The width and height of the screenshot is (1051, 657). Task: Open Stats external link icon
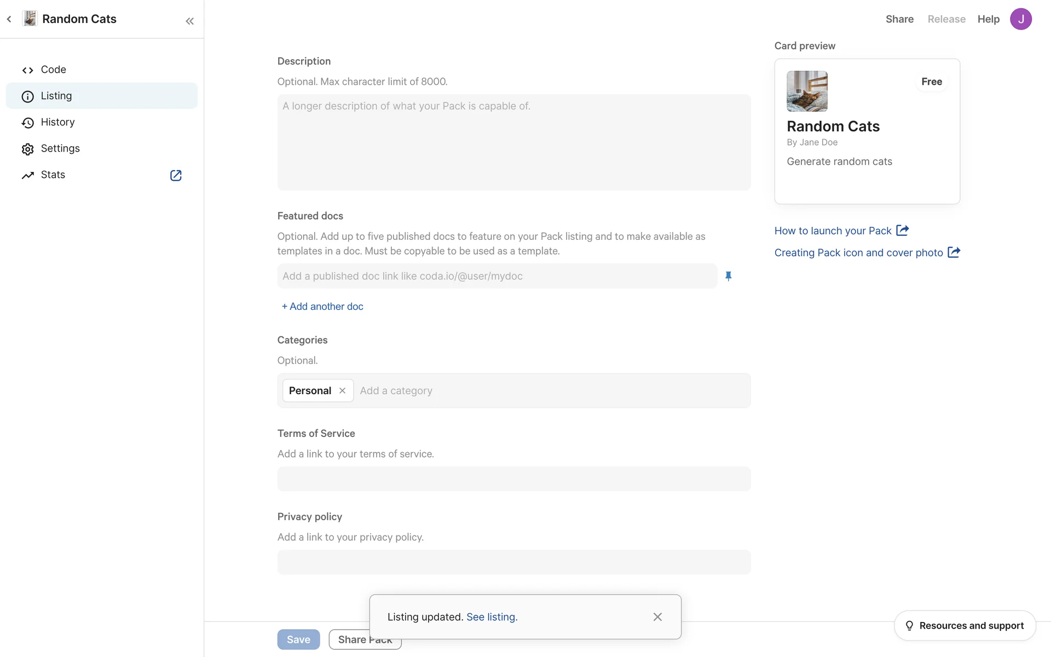pos(176,175)
